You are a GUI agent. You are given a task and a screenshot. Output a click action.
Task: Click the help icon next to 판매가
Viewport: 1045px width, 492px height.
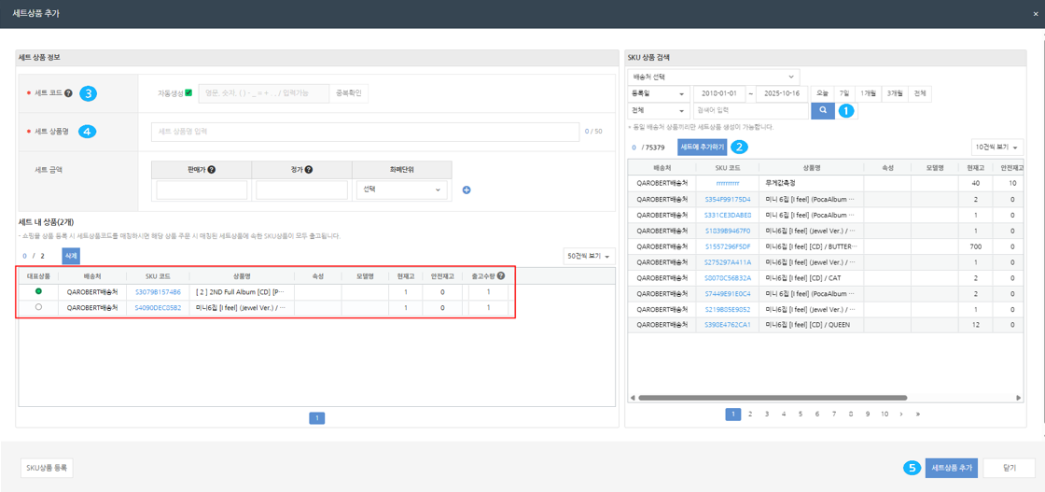click(212, 170)
